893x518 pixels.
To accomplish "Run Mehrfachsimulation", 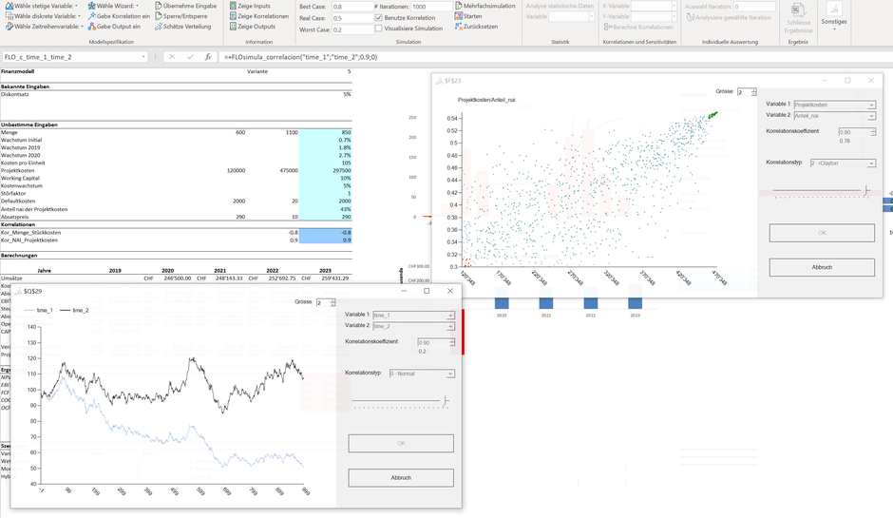I will 484,6.
